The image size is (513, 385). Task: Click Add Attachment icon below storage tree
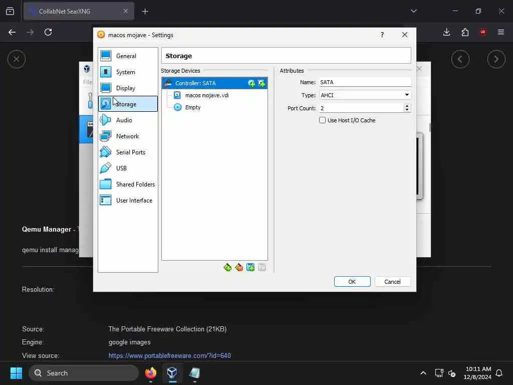[x=250, y=268]
